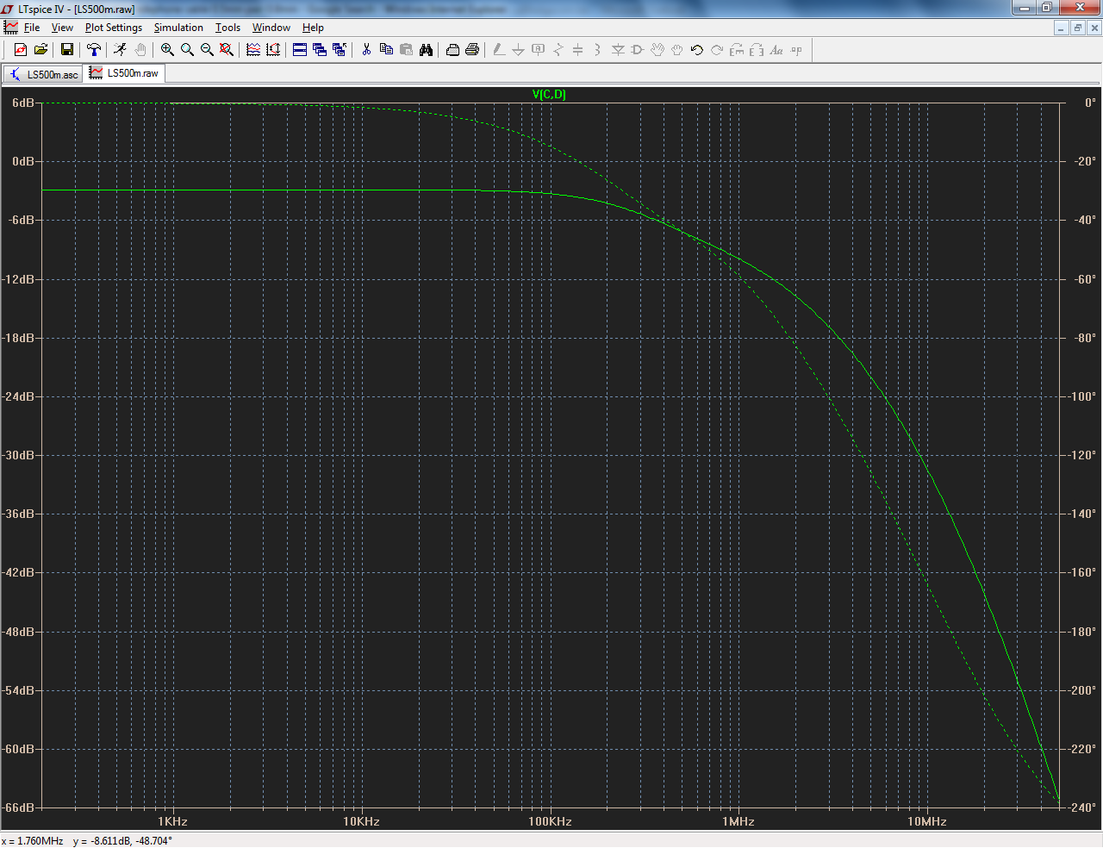Switch to the LS500m.asc schematic tab

[x=44, y=74]
